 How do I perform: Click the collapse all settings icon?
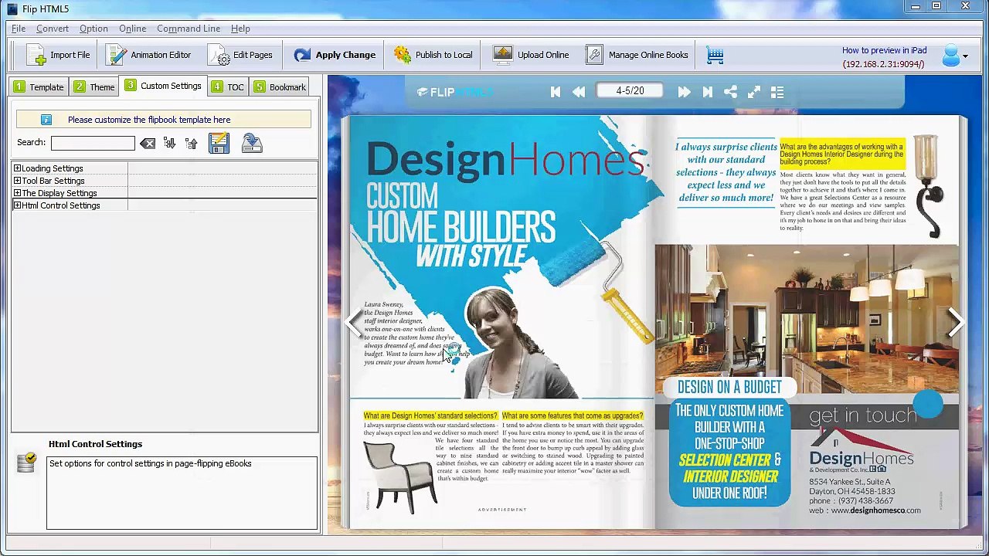pyautogui.click(x=191, y=143)
